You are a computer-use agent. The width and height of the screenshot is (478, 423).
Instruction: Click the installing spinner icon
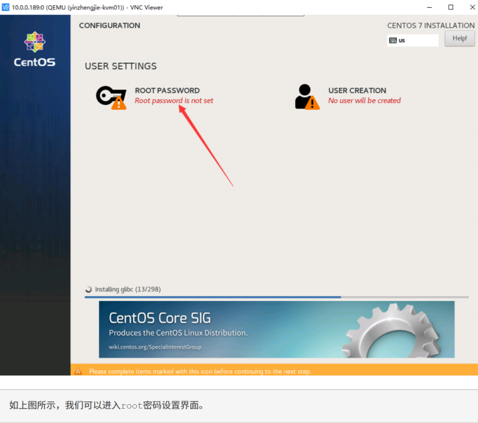(89, 289)
